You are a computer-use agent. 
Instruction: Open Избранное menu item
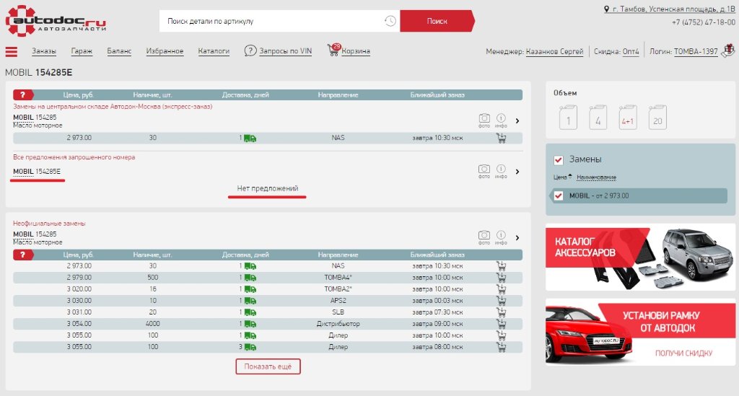(x=165, y=51)
